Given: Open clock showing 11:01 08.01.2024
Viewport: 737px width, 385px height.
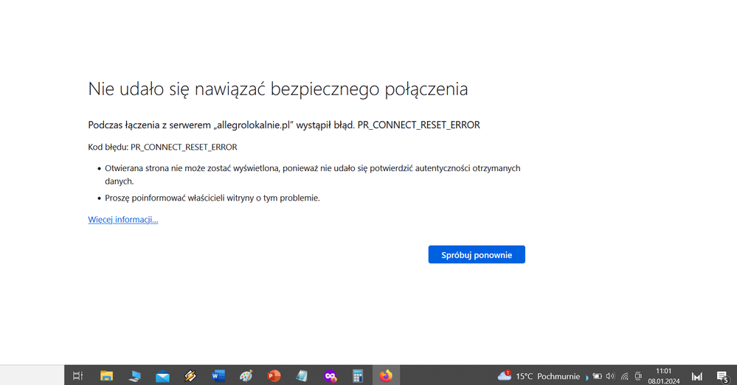Looking at the screenshot, I should 664,376.
